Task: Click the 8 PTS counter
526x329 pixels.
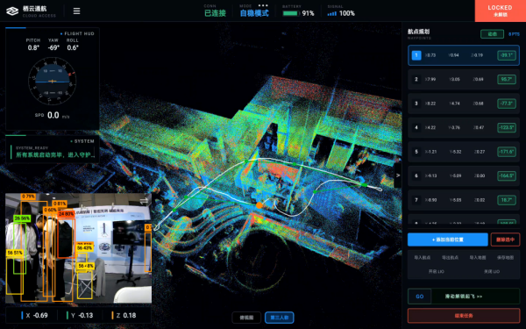Action: tap(514, 34)
